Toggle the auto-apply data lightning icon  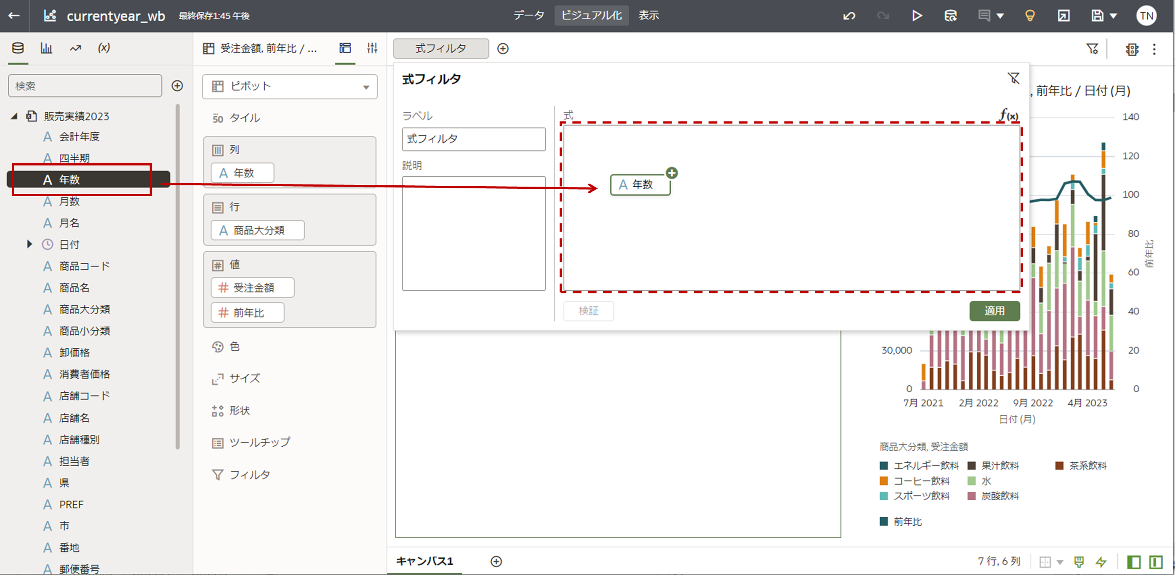tap(1101, 562)
